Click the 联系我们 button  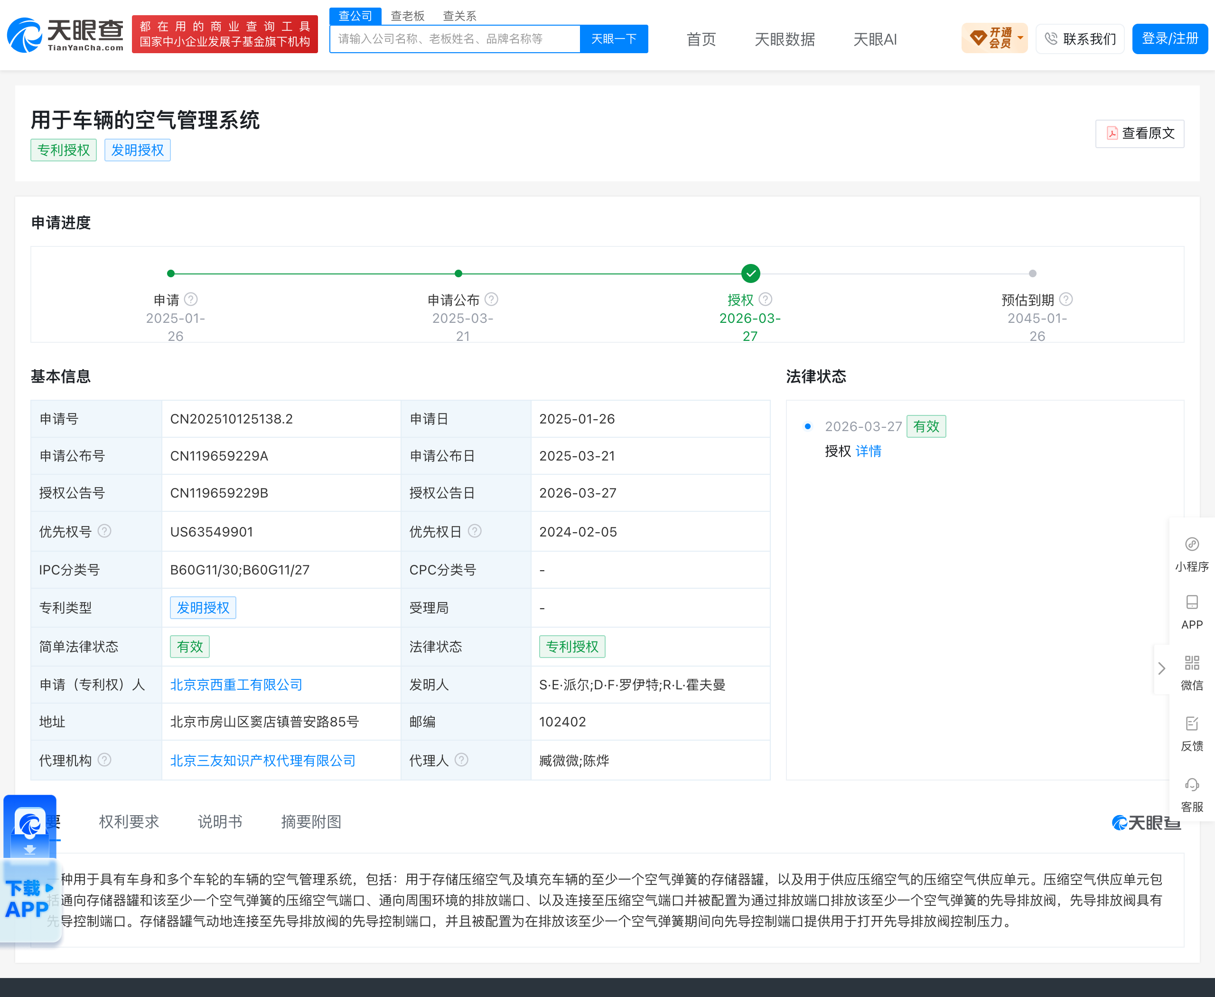1079,38
